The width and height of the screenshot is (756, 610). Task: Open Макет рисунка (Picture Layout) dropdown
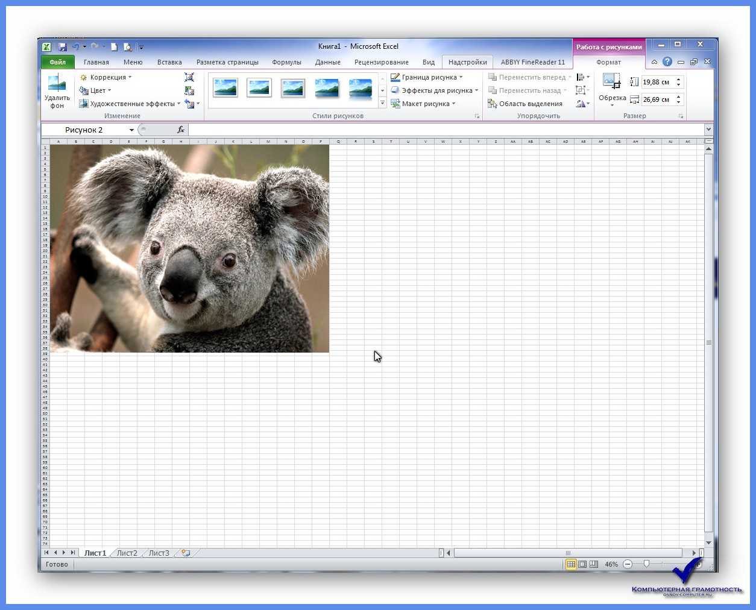pos(423,104)
